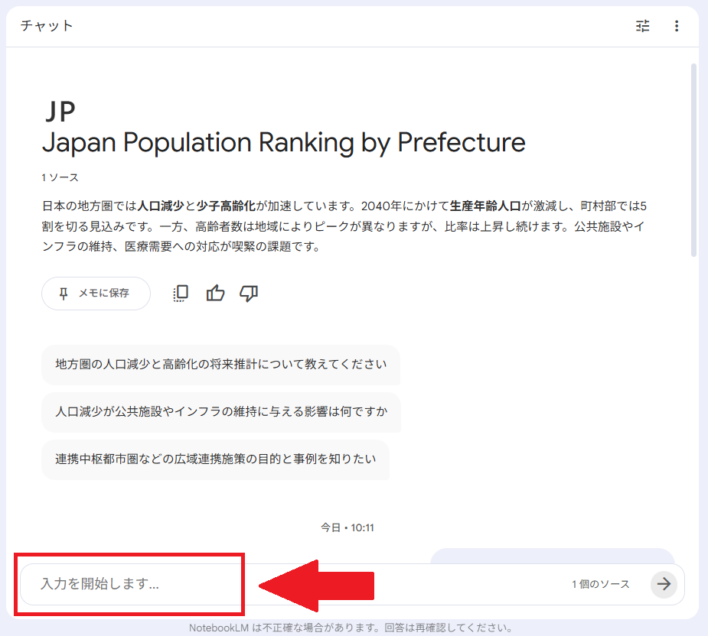Save the response using the メモに保存 button
The image size is (708, 636).
coord(96,293)
